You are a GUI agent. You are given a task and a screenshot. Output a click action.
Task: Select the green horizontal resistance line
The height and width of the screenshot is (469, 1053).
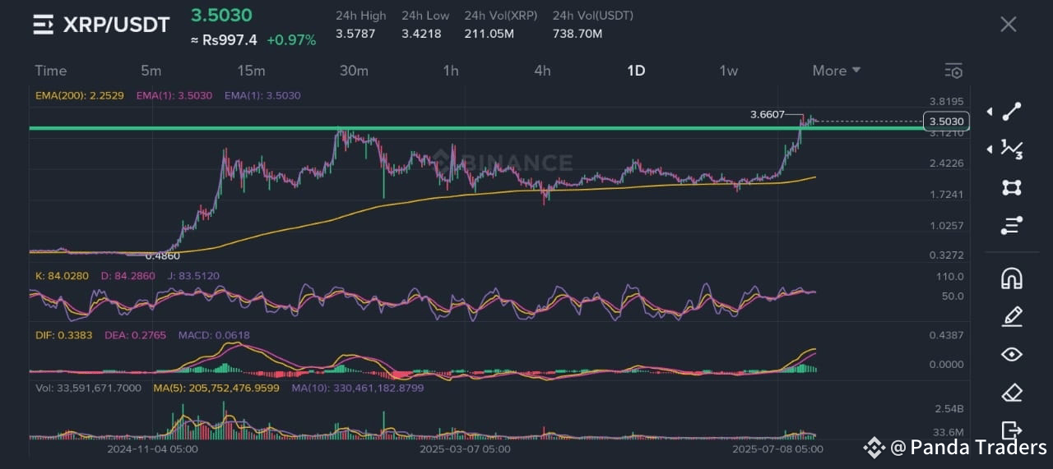(x=475, y=128)
